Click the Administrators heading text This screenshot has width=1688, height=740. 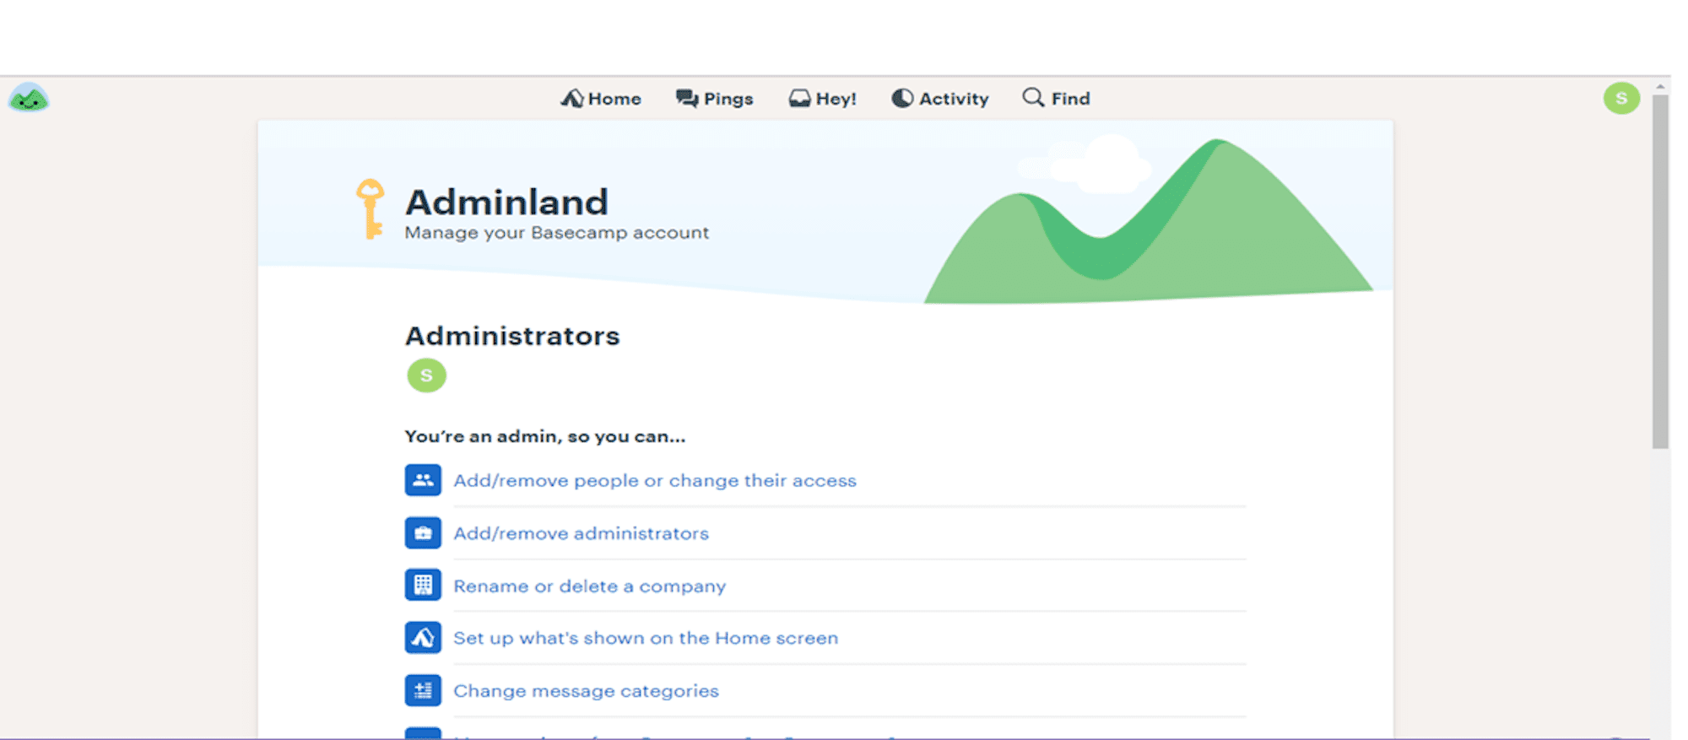pyautogui.click(x=512, y=336)
